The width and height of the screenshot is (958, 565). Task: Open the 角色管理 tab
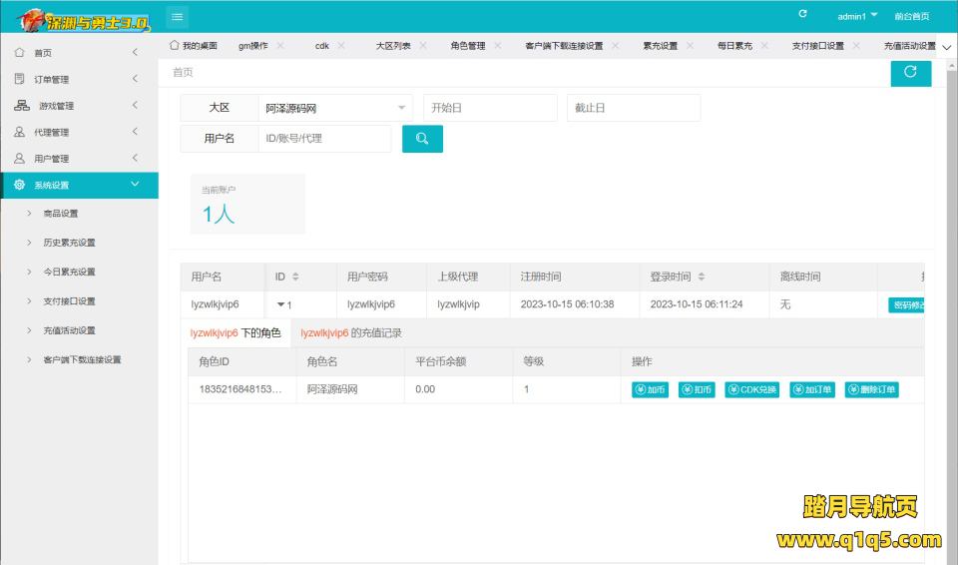(467, 46)
